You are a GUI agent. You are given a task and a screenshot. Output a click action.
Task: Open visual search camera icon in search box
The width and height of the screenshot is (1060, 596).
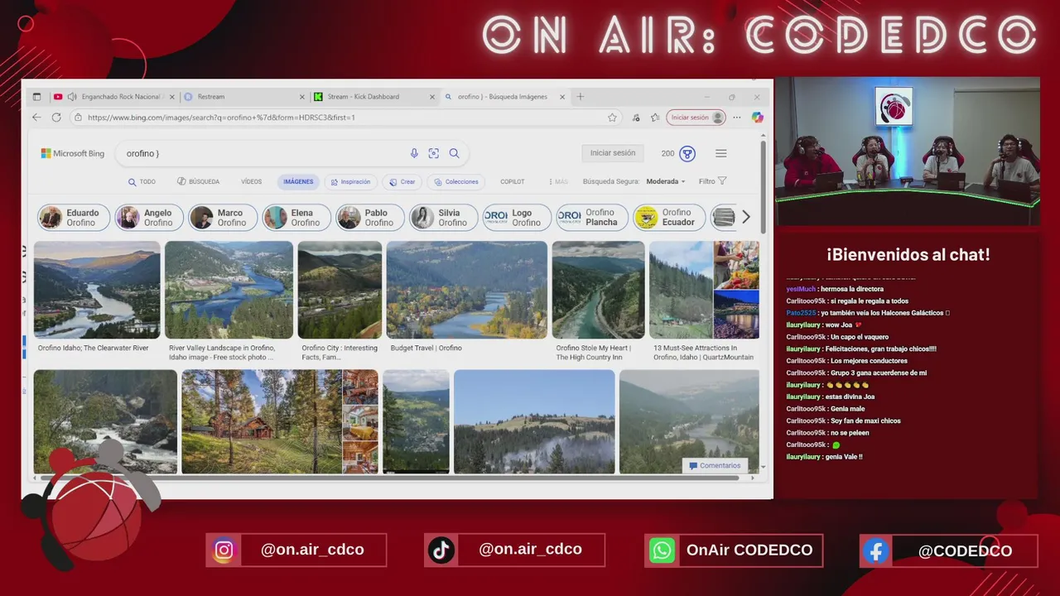tap(434, 153)
